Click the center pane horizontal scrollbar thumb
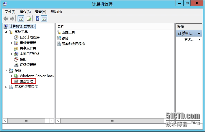The image size is (205, 132). [112, 120]
